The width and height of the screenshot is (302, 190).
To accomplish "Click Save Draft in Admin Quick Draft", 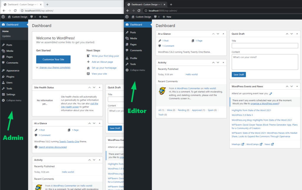I will (x=115, y=128).
